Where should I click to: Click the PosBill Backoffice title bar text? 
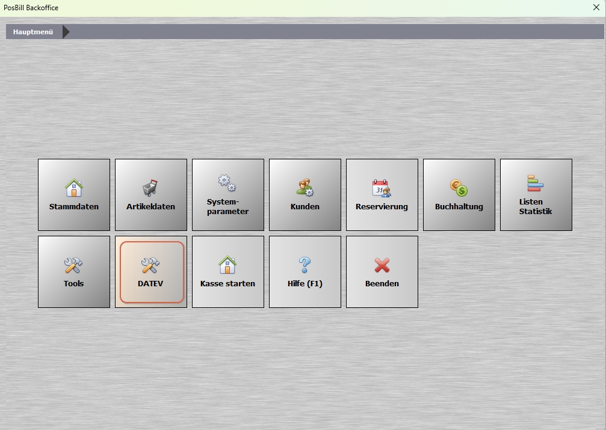[x=31, y=8]
